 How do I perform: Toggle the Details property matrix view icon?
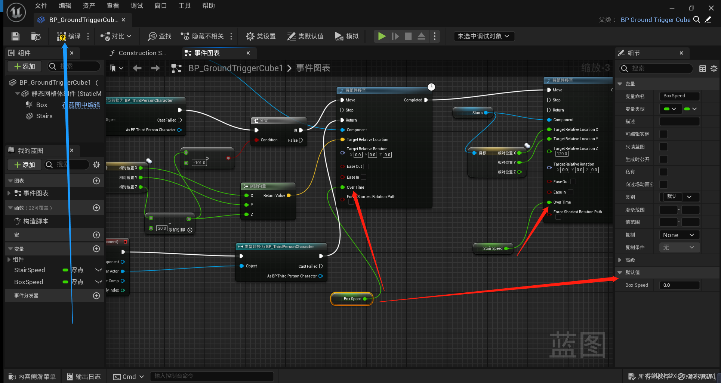click(x=703, y=69)
